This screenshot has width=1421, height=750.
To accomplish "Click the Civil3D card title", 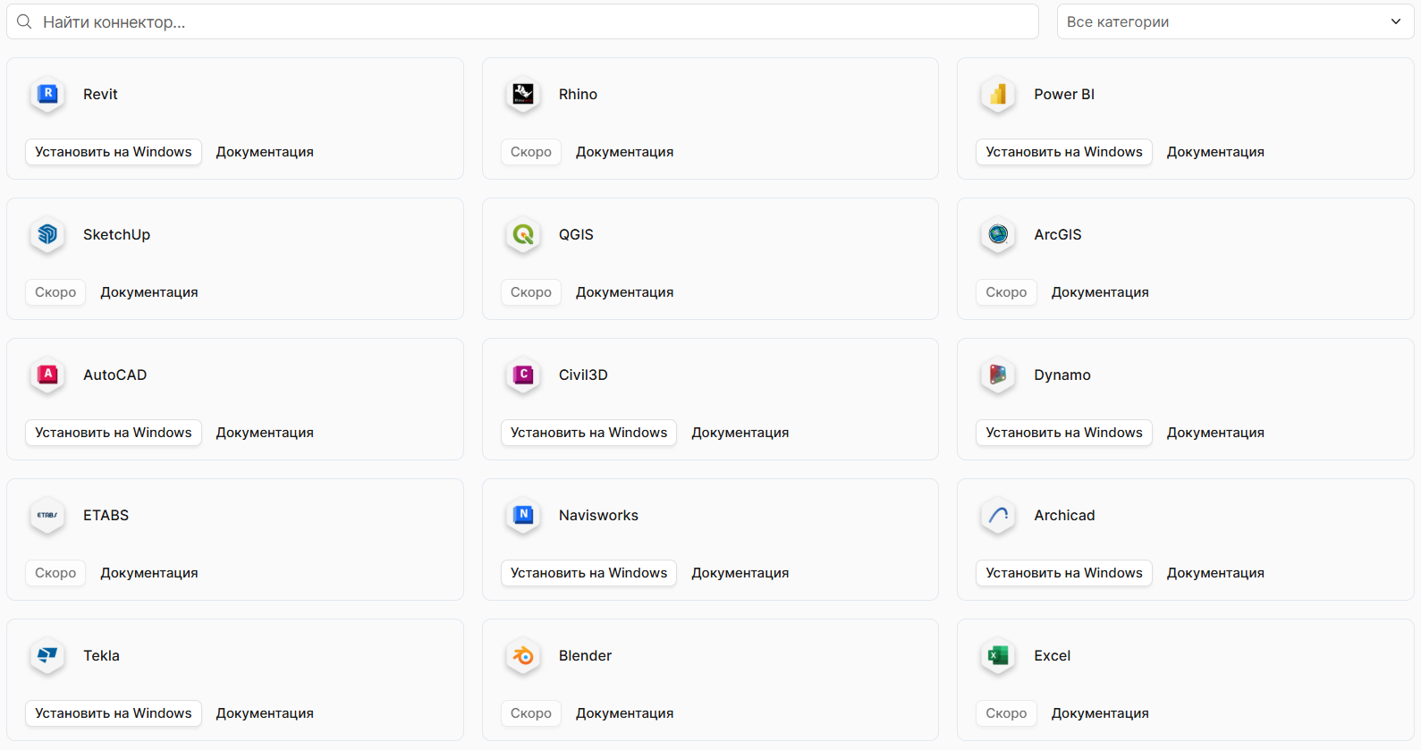I will tap(583, 375).
